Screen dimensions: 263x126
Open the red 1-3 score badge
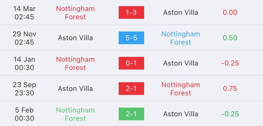coord(131,13)
